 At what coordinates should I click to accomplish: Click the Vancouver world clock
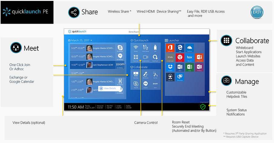tap(100, 107)
